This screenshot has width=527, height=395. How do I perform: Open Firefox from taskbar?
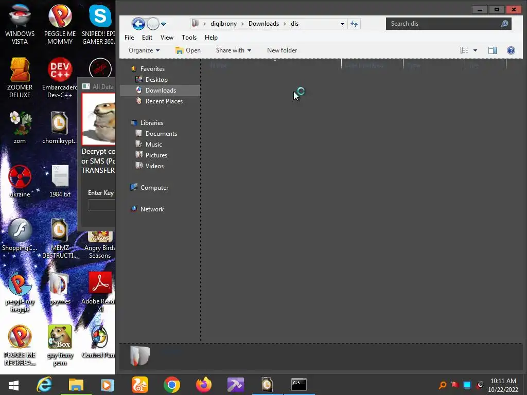tap(204, 385)
